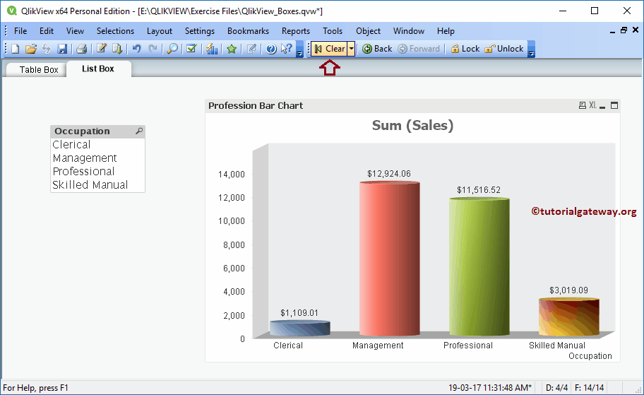Open the File menu

(x=20, y=31)
